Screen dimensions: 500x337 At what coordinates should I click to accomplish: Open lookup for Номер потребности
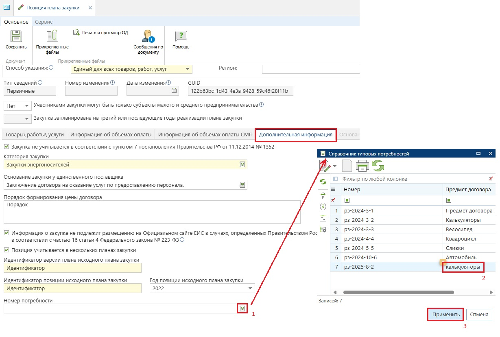pos(242,309)
